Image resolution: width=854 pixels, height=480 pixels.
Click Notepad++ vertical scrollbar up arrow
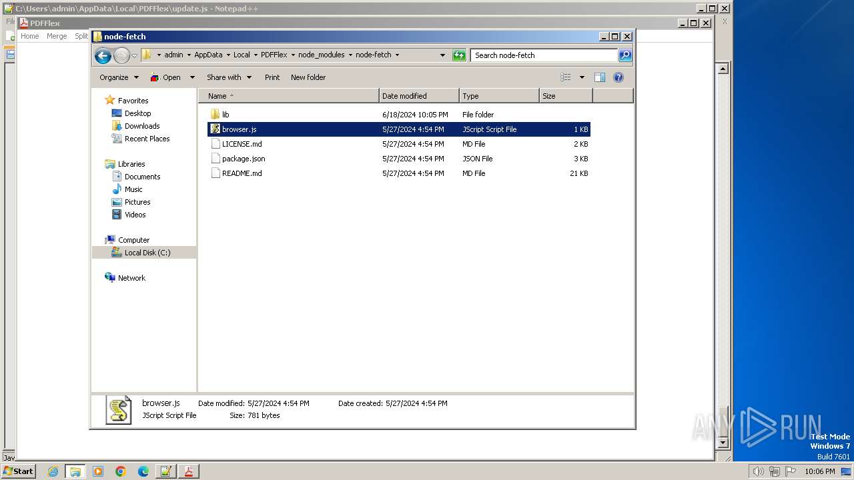click(x=723, y=68)
